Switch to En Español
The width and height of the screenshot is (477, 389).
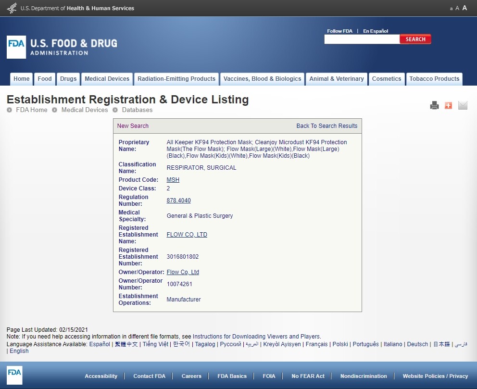point(376,31)
